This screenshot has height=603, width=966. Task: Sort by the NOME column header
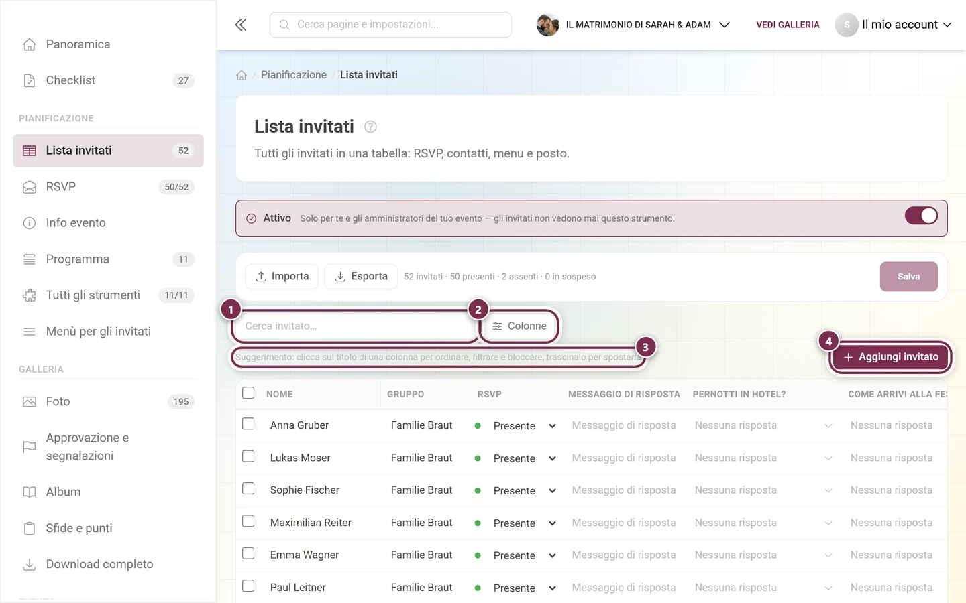pos(280,394)
